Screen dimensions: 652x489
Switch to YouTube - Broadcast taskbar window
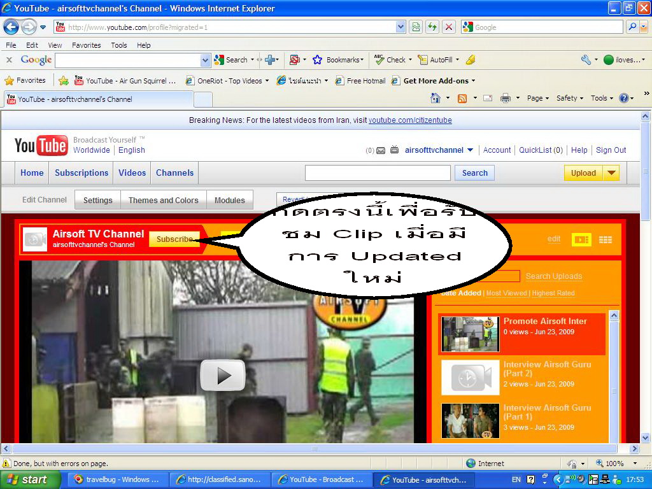(322, 479)
